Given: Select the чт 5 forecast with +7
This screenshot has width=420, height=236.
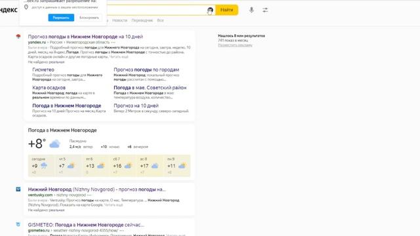Looking at the screenshot, I should point(68,166).
